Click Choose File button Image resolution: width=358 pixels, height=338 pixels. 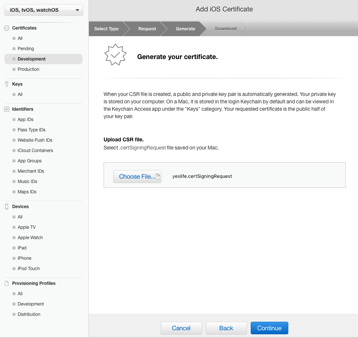(137, 176)
